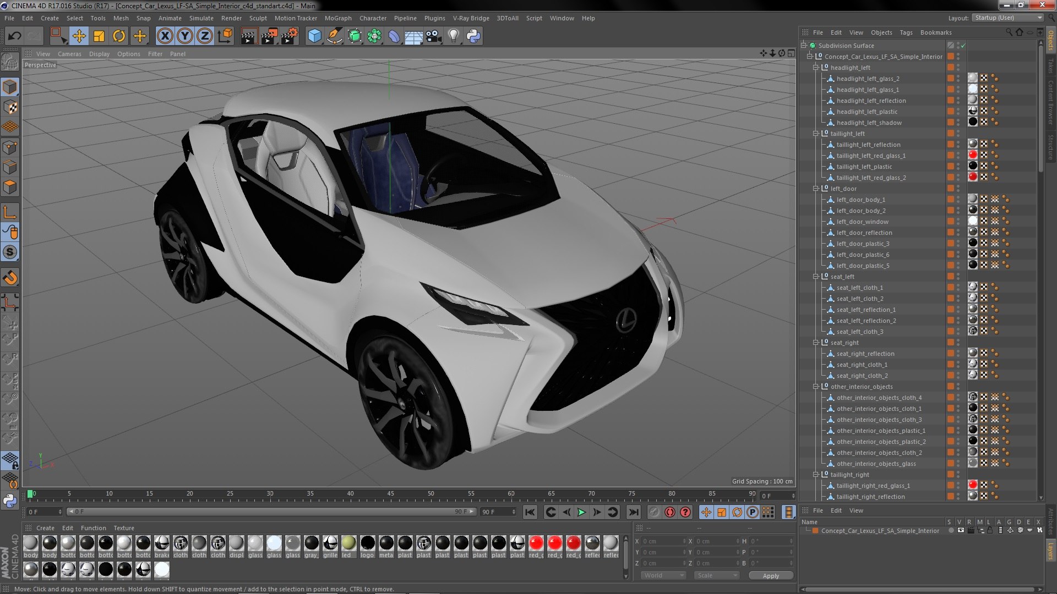Click Play forward button
This screenshot has width=1057, height=594.
click(581, 512)
